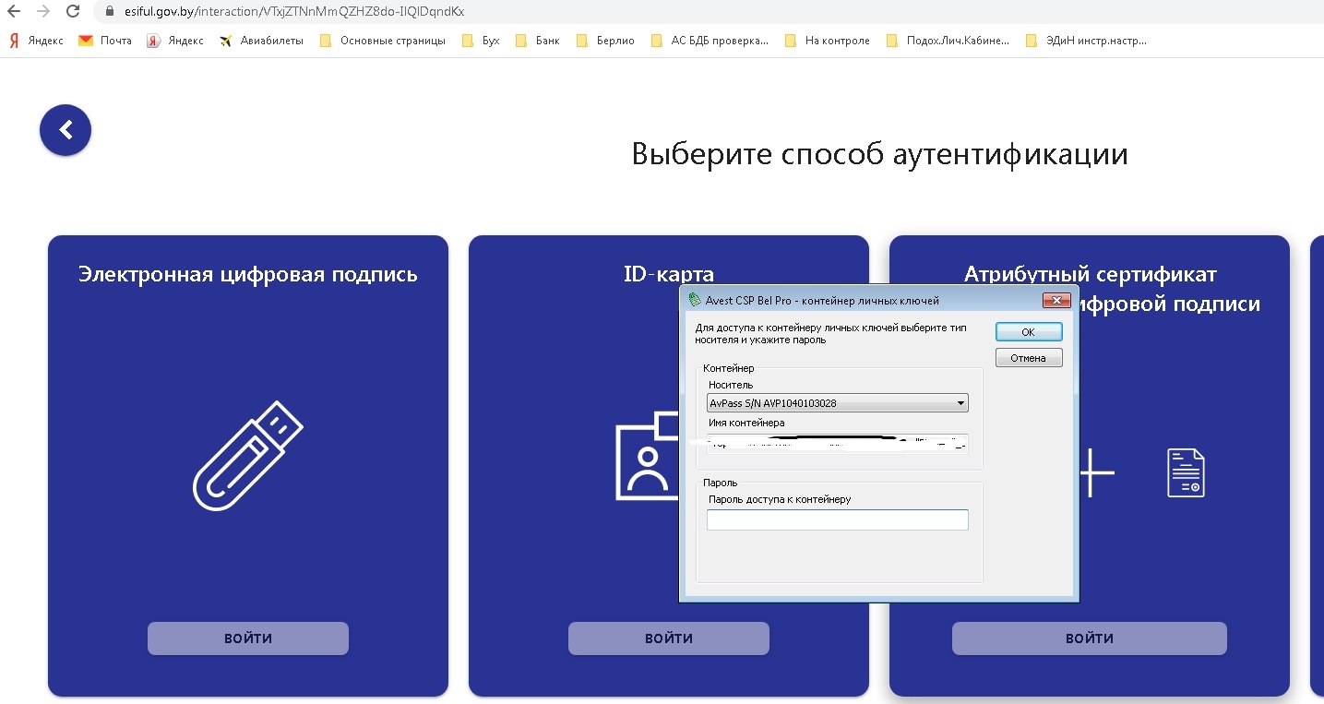
Task: Click ВОЙТИ under Электронная цифровая подпись
Action: click(248, 638)
